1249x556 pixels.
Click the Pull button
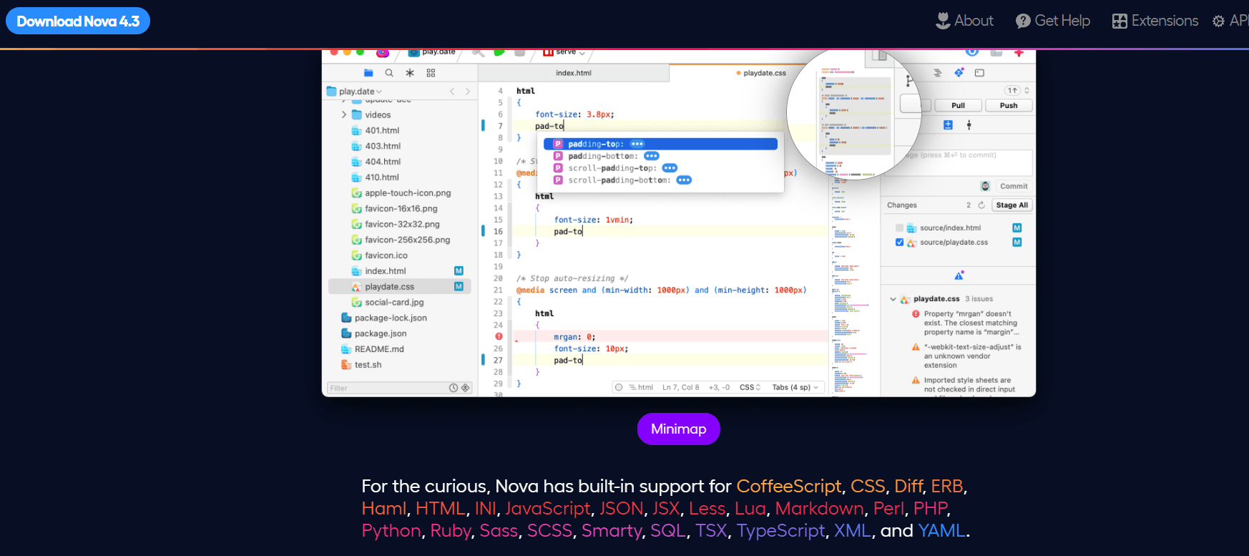pos(958,105)
